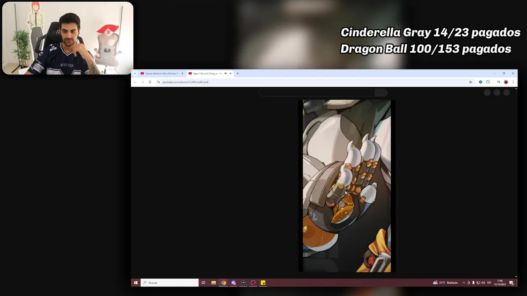Open the notifications action center
Screen dimensions: 527x296
[511, 283]
